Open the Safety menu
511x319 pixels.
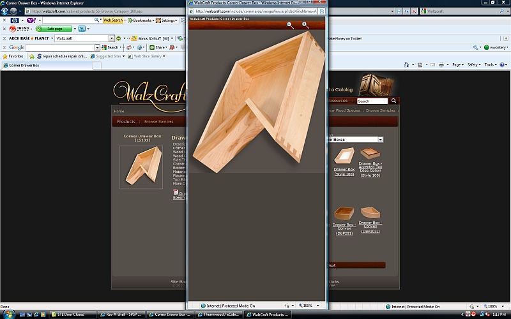(474, 65)
